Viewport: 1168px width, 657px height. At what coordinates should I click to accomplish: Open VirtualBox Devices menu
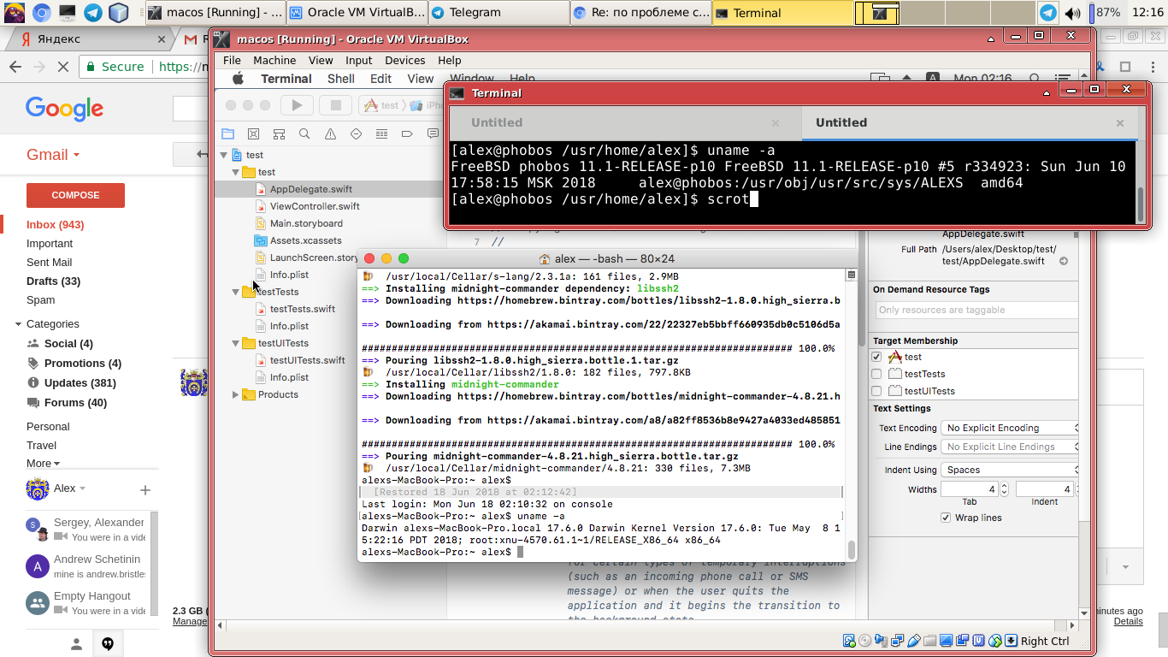(x=405, y=60)
